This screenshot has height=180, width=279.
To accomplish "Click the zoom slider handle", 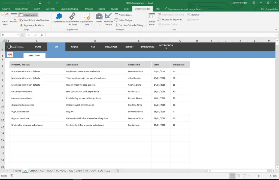I will click(x=259, y=176).
